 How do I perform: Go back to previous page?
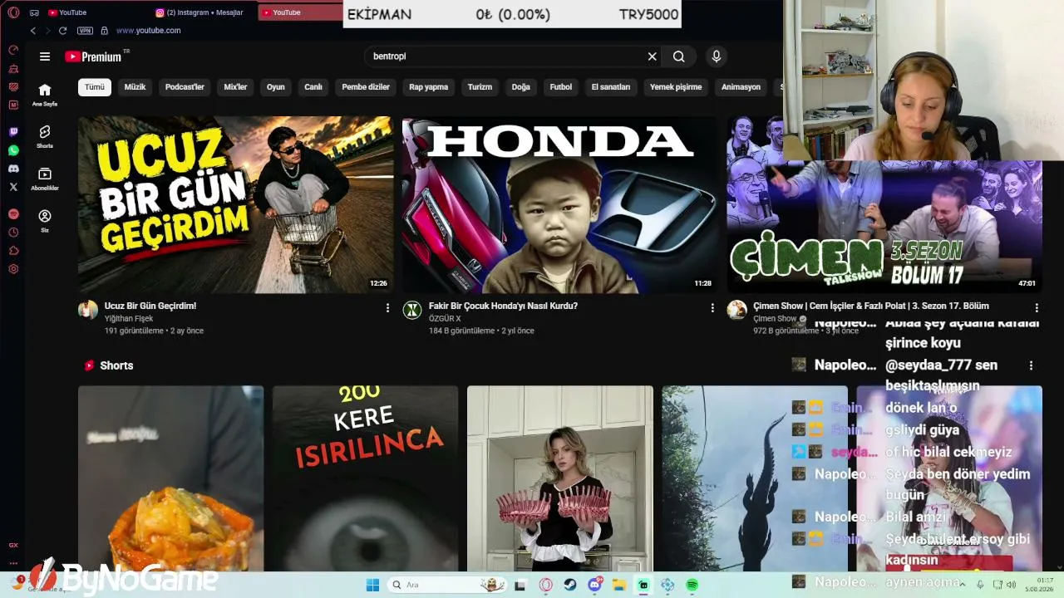(33, 31)
